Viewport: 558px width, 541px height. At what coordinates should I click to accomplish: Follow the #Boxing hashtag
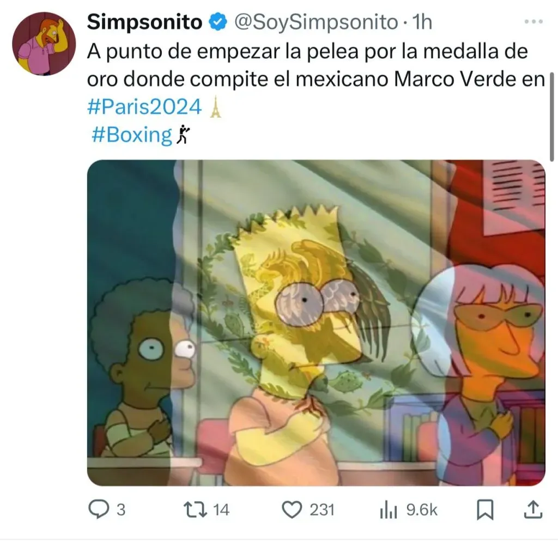pyautogui.click(x=132, y=135)
